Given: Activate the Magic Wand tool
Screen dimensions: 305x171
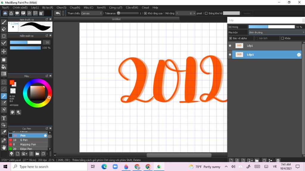Looking at the screenshot, I should [x=4, y=96].
